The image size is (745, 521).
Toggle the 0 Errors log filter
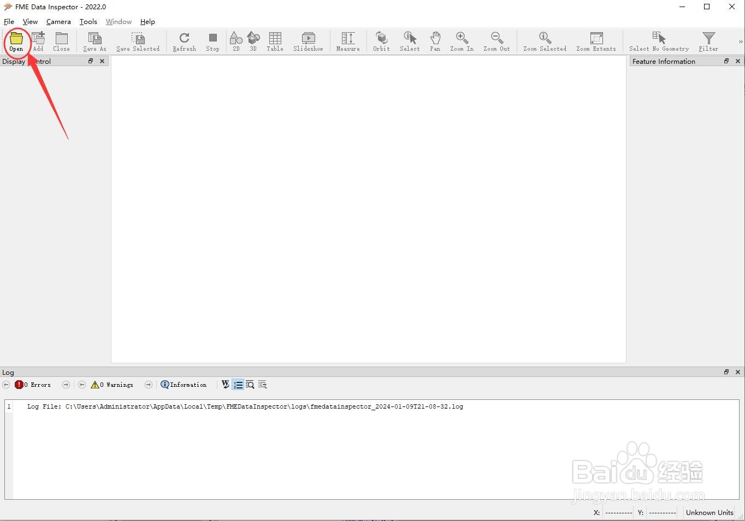(x=33, y=385)
